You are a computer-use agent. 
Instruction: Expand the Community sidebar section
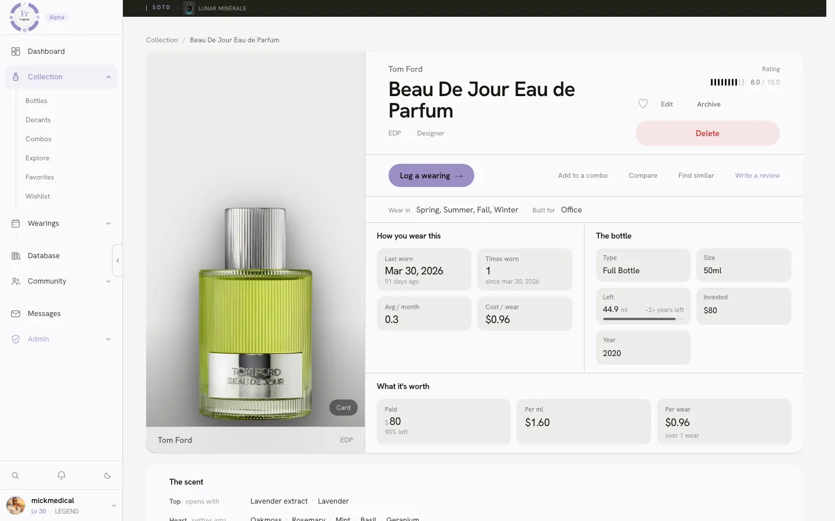click(108, 281)
